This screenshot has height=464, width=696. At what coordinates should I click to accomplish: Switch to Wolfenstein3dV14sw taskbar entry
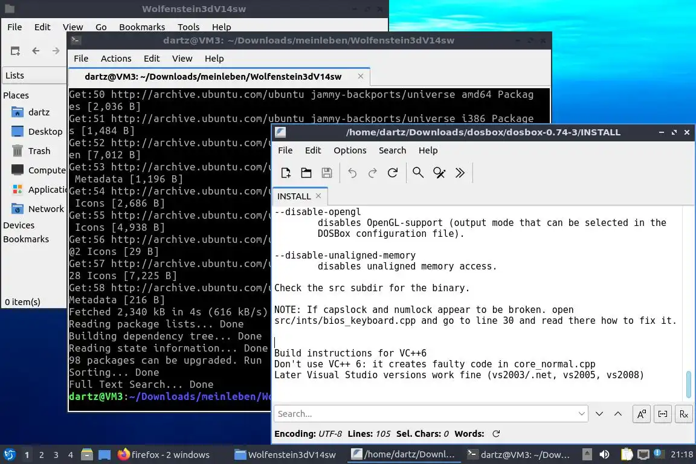[285, 455]
